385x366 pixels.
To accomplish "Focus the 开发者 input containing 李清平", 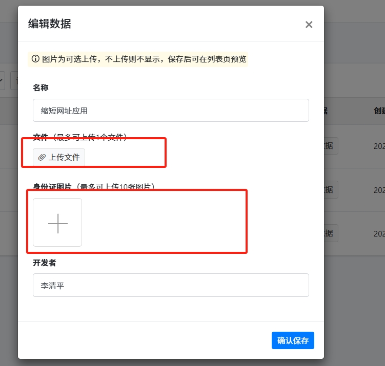I will [171, 285].
